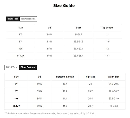Select the 11-12Y row in tops table
The image size is (130, 118).
64,56
